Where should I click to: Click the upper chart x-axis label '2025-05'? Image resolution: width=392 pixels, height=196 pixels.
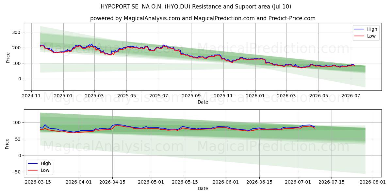[x=126, y=96]
